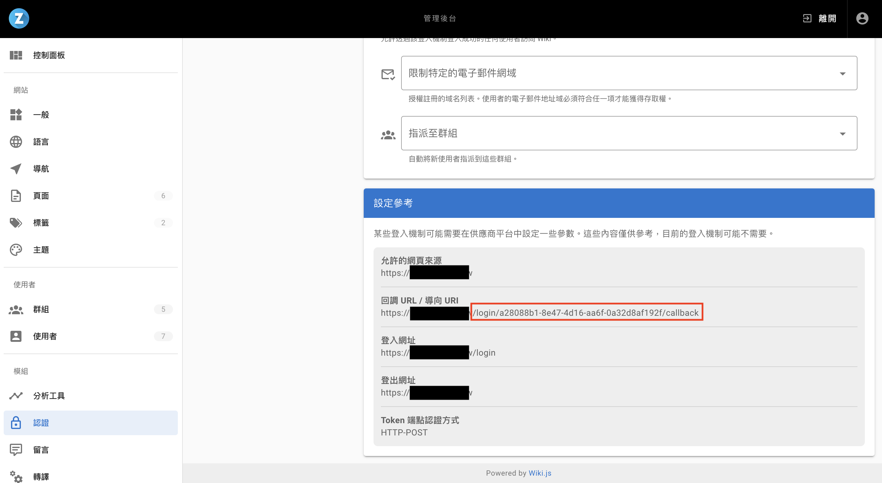Click the 離開 exit button
882x483 pixels.
(820, 18)
